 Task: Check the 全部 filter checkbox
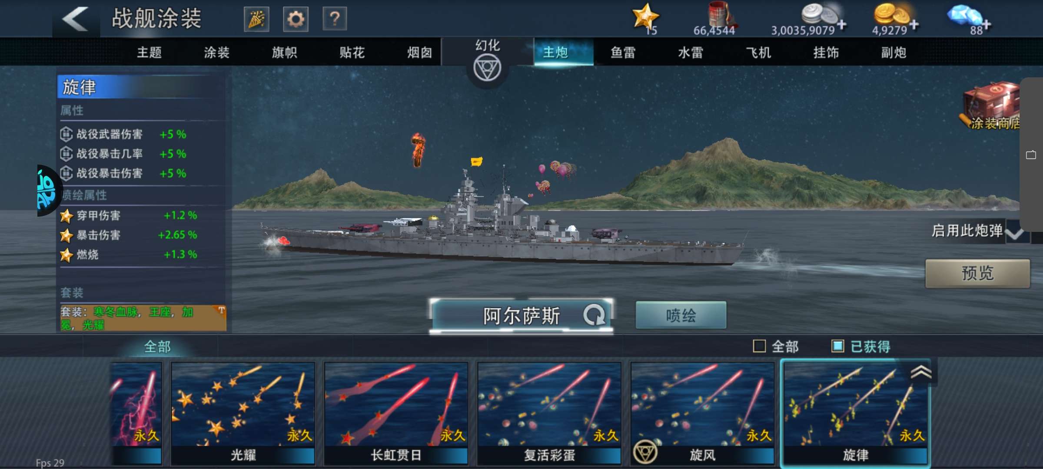click(x=759, y=346)
